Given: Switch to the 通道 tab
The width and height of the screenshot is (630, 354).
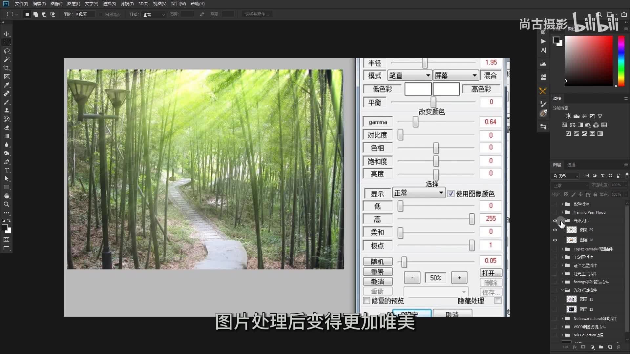Looking at the screenshot, I should coord(571,165).
